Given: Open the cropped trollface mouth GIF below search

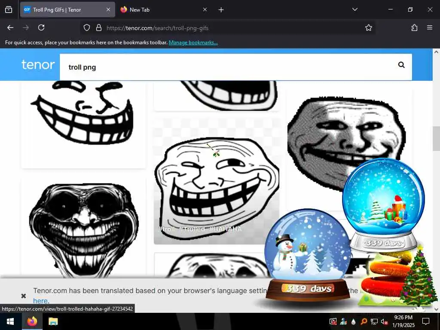Looking at the screenshot, I should point(216,95).
